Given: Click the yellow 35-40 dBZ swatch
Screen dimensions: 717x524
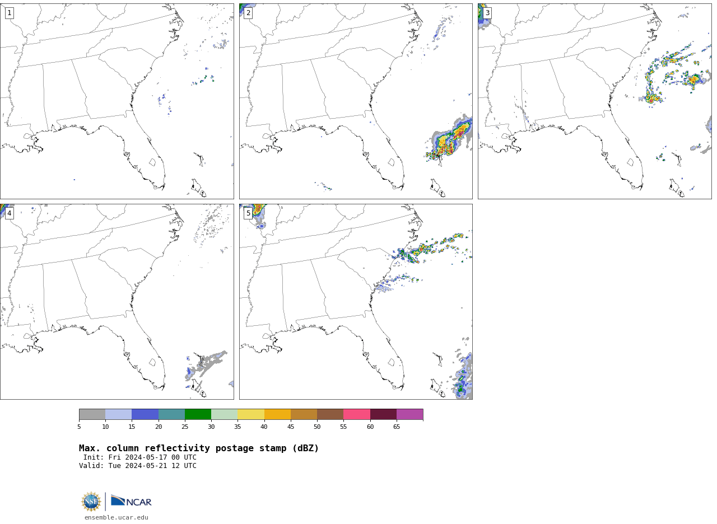Looking at the screenshot, I should (x=251, y=414).
